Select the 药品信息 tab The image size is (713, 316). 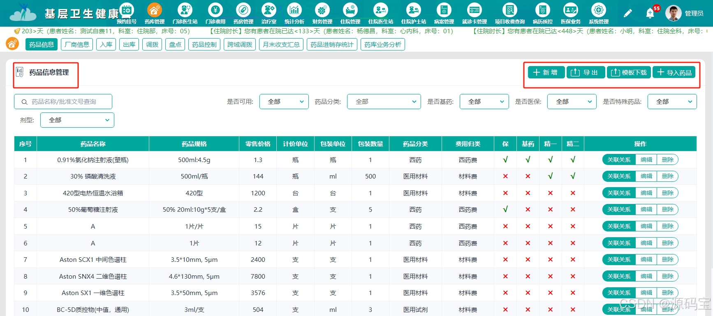[x=42, y=44]
